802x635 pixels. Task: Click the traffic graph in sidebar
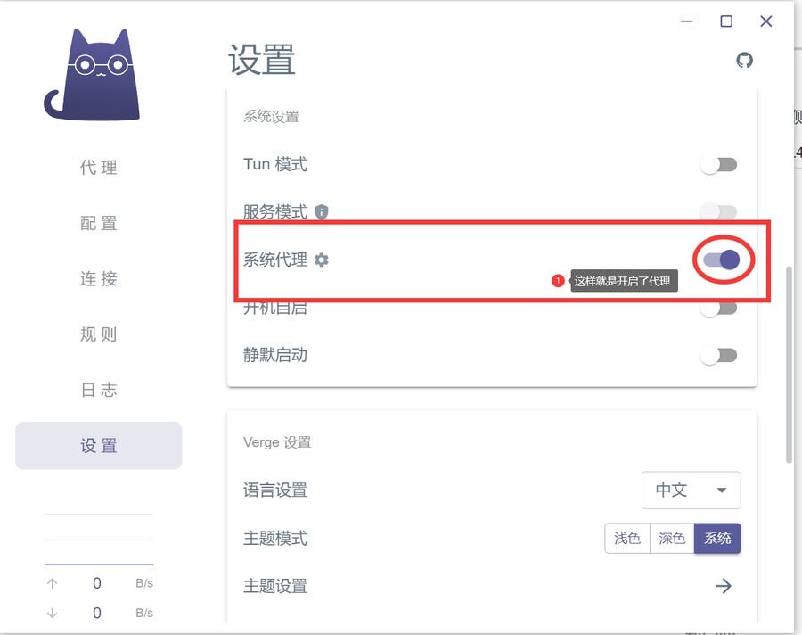tap(99, 539)
